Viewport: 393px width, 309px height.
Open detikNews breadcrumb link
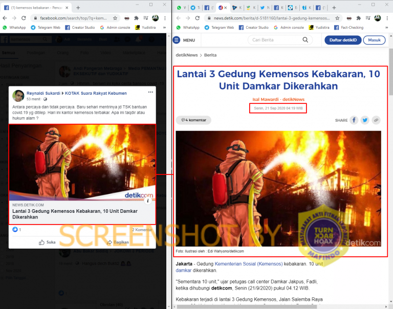click(x=187, y=55)
